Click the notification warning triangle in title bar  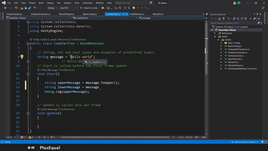click(x=234, y=3)
